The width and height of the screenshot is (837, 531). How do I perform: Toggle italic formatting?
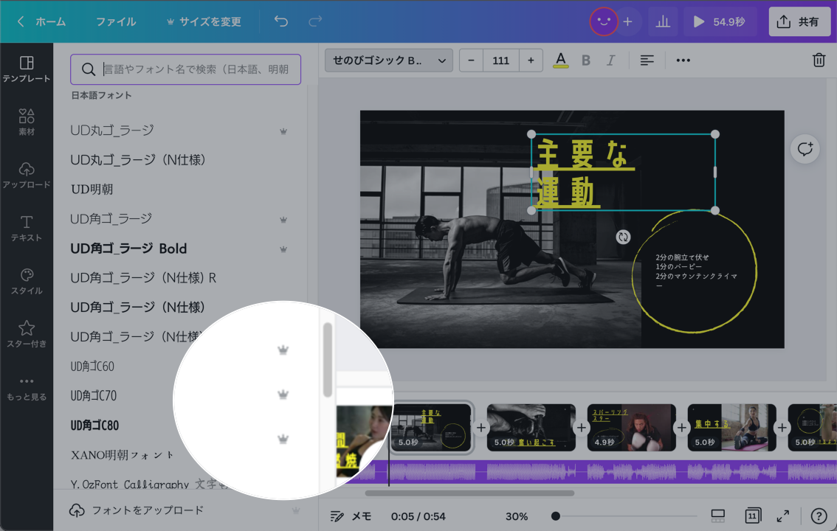(610, 60)
